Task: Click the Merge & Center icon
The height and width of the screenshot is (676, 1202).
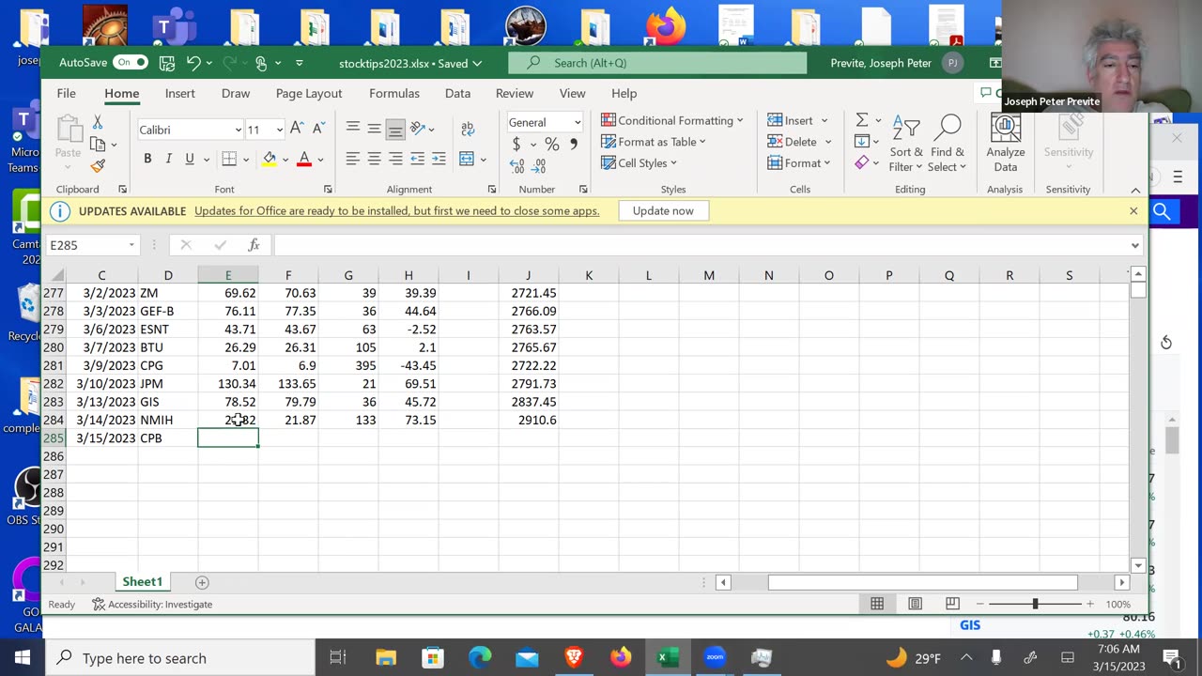Action: [x=468, y=159]
